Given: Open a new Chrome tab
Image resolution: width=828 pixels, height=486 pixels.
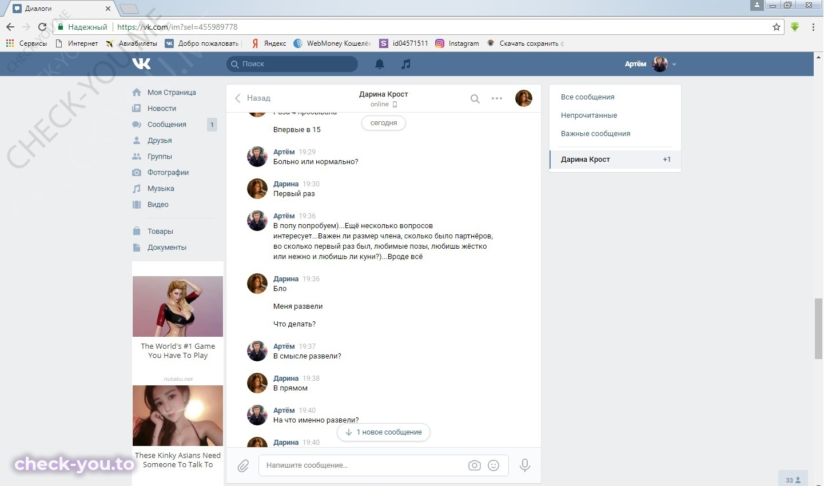Looking at the screenshot, I should point(129,9).
